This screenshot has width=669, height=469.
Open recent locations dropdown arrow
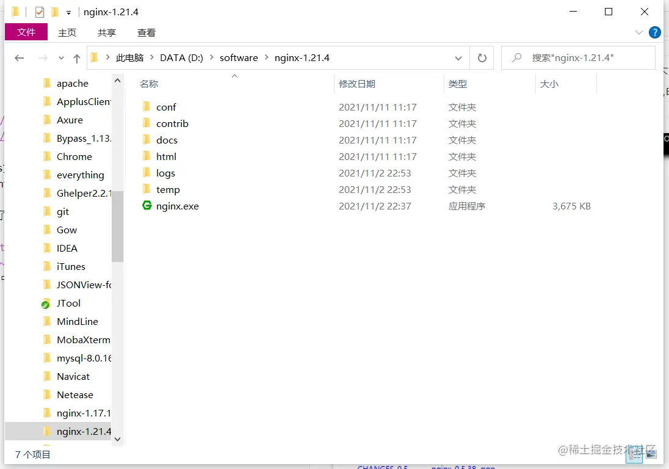point(61,58)
